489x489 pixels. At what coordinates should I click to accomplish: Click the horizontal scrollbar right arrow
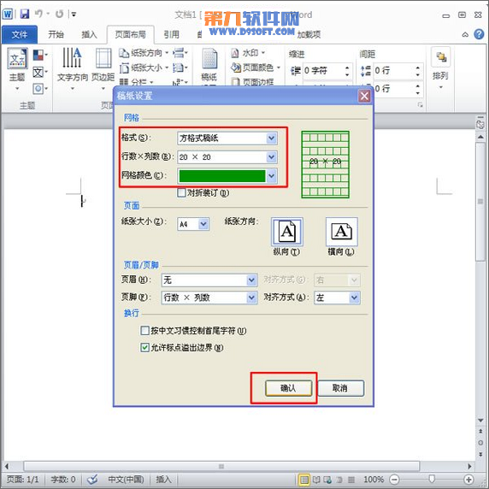click(x=469, y=467)
